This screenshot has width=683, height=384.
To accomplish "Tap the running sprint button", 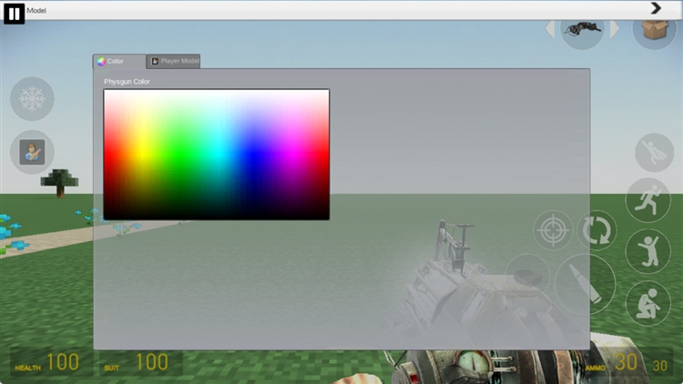I will 648,200.
